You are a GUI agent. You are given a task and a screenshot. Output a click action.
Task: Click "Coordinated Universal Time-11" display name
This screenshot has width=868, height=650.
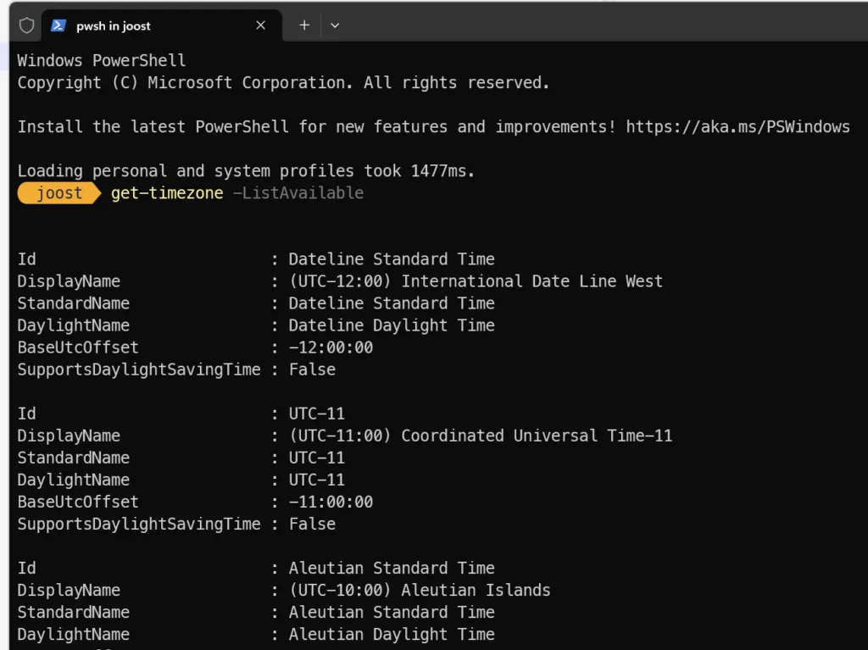coord(537,436)
